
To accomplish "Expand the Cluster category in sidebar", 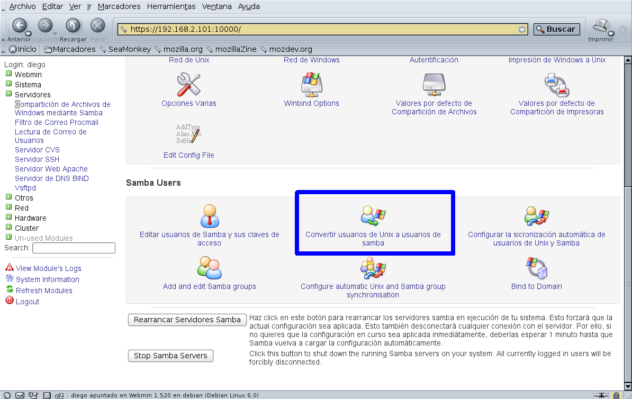I will (x=9, y=228).
